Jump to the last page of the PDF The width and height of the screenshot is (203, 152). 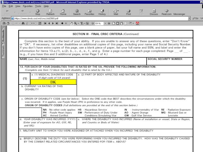coord(57,23)
